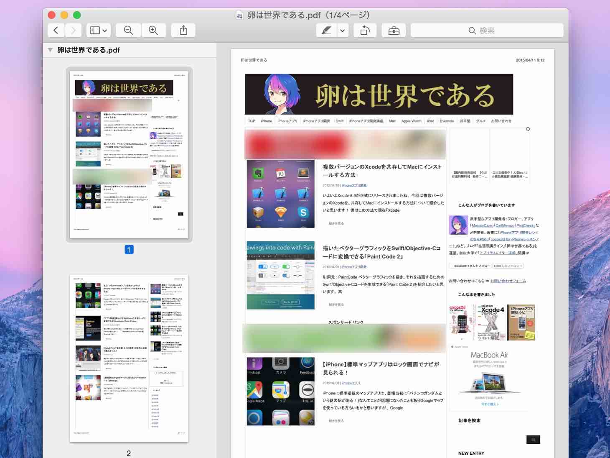Show the markup toolbox toolbar
This screenshot has width=610, height=458.
point(394,31)
